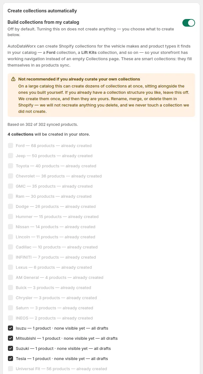The image size is (203, 374).
Task: Click the disabled Ford collection checkbox
Action: click(x=10, y=145)
